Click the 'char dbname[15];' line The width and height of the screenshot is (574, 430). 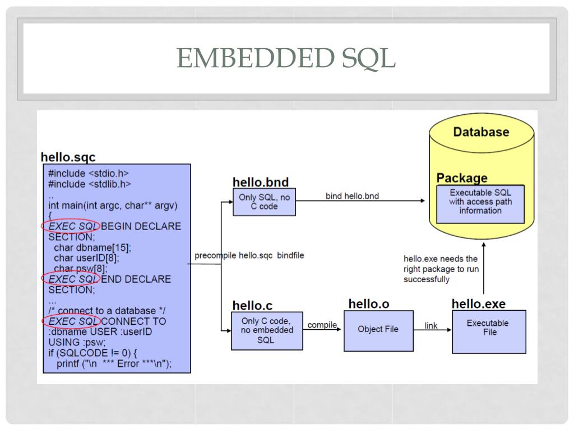92,247
